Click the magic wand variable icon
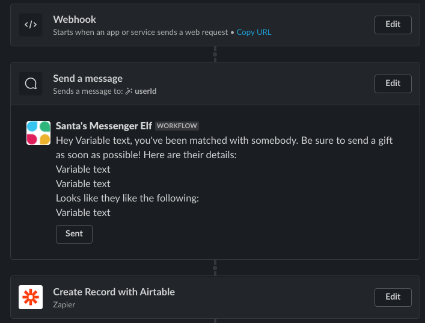The image size is (425, 323). tap(128, 91)
